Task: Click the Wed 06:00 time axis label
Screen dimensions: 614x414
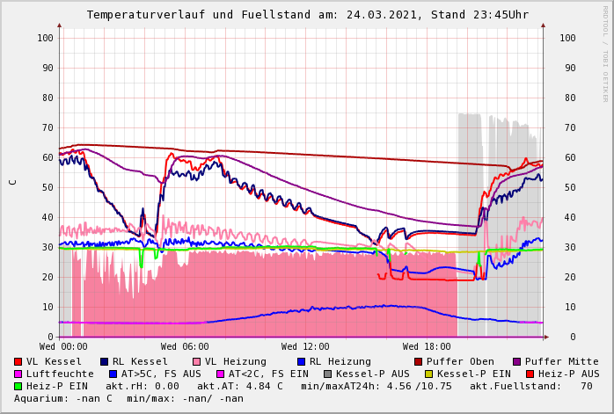Action: (x=185, y=346)
